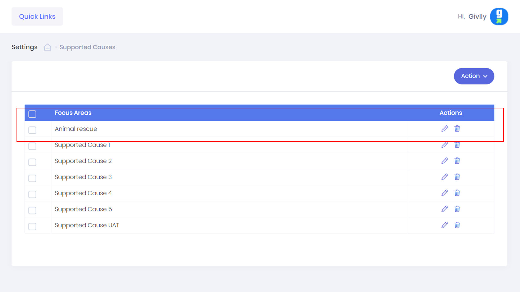Expand the Action dropdown button
The height and width of the screenshot is (292, 520).
474,76
